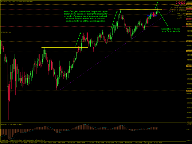Click the '16 Sep 2009' date label
The image size is (192, 144).
point(158,143)
